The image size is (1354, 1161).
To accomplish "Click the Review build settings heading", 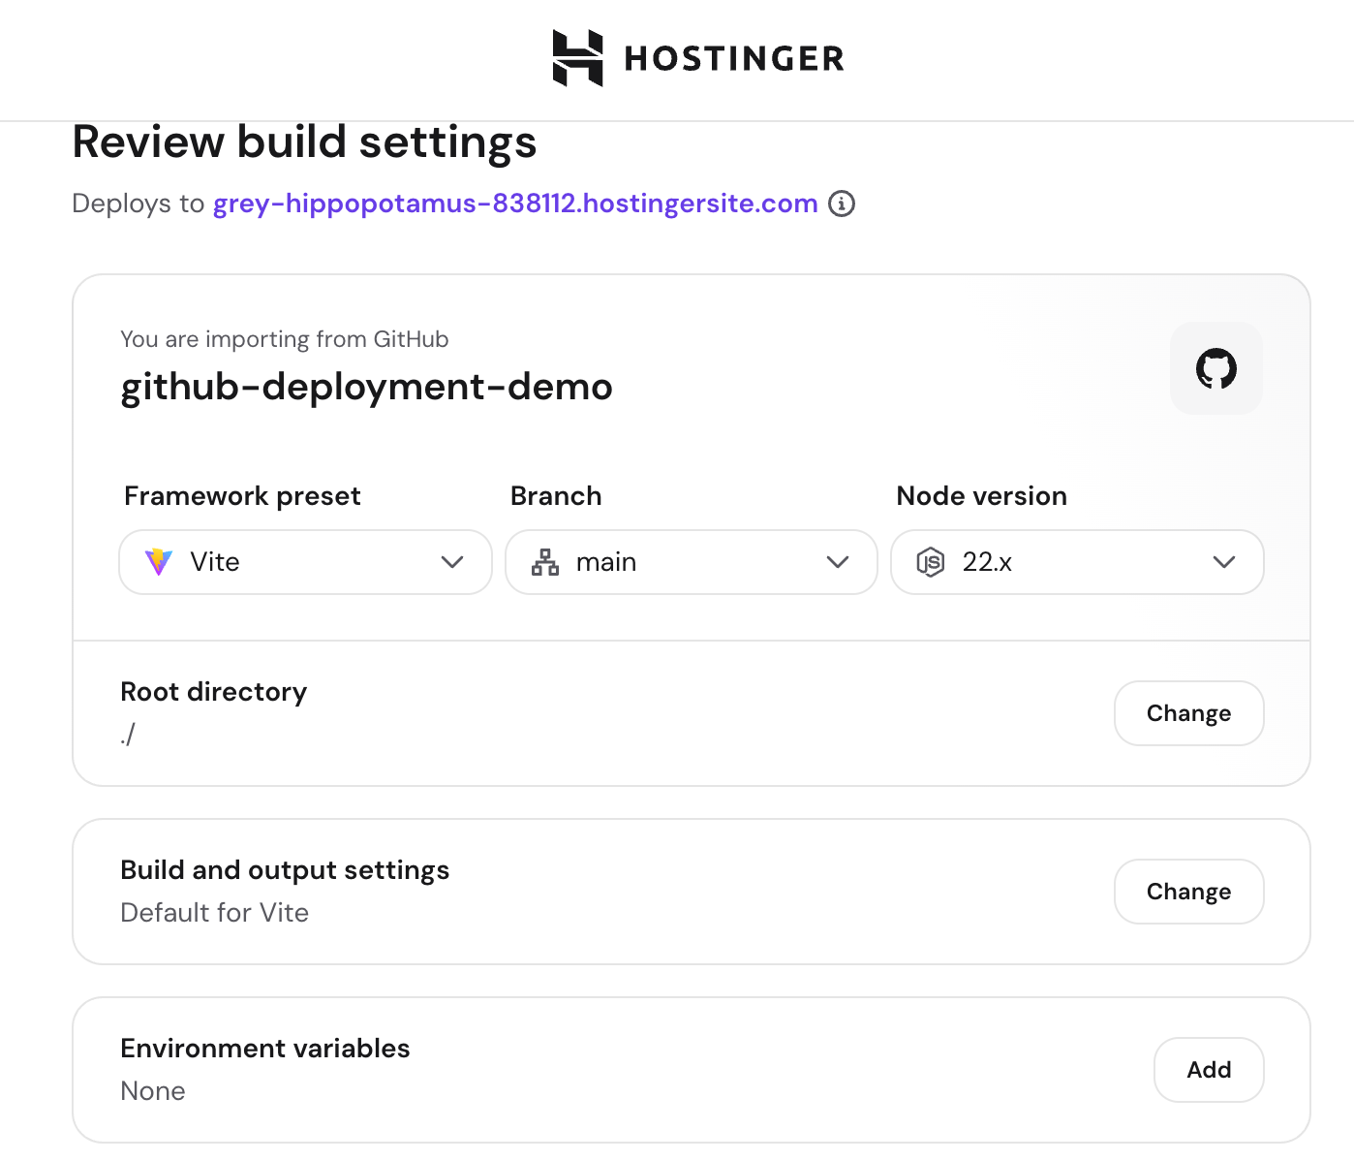I will point(304,142).
